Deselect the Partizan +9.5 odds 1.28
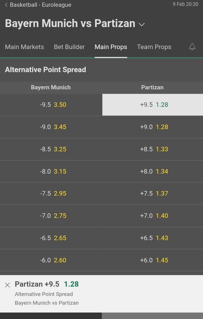The height and width of the screenshot is (319, 203). pos(153,105)
